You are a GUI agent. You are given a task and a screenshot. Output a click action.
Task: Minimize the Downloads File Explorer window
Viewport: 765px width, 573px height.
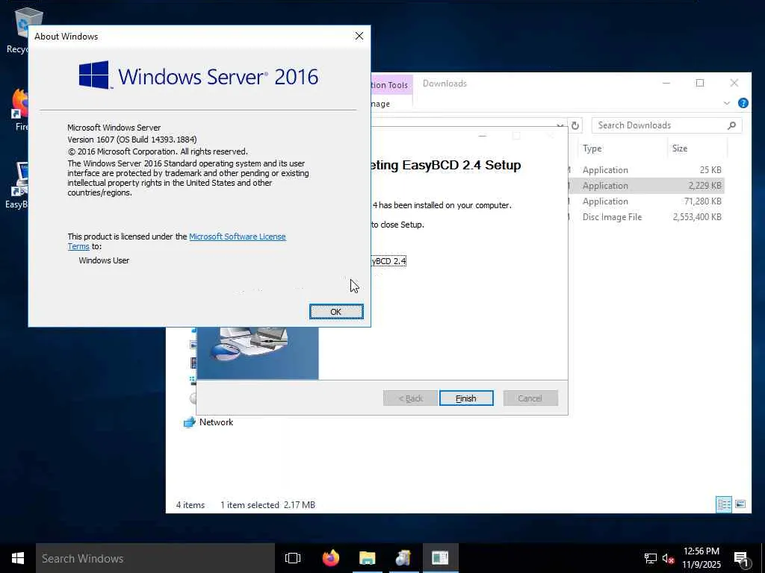pos(666,84)
